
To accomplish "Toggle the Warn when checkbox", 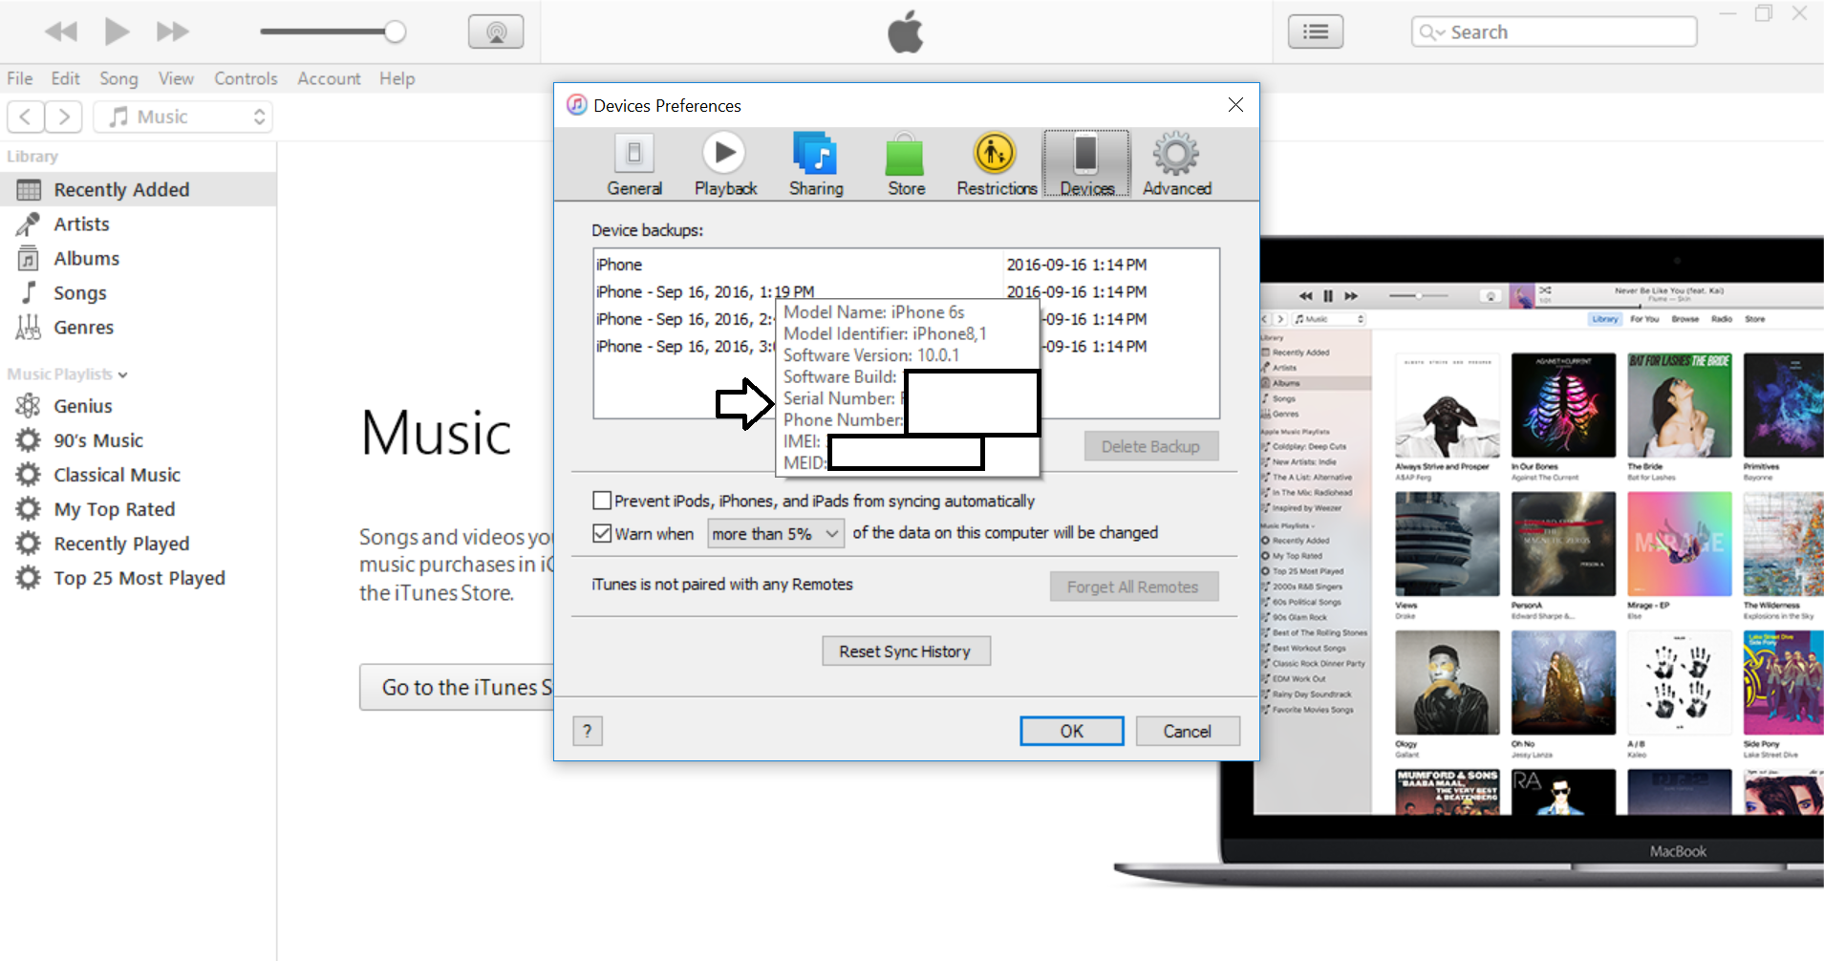I will pos(602,533).
